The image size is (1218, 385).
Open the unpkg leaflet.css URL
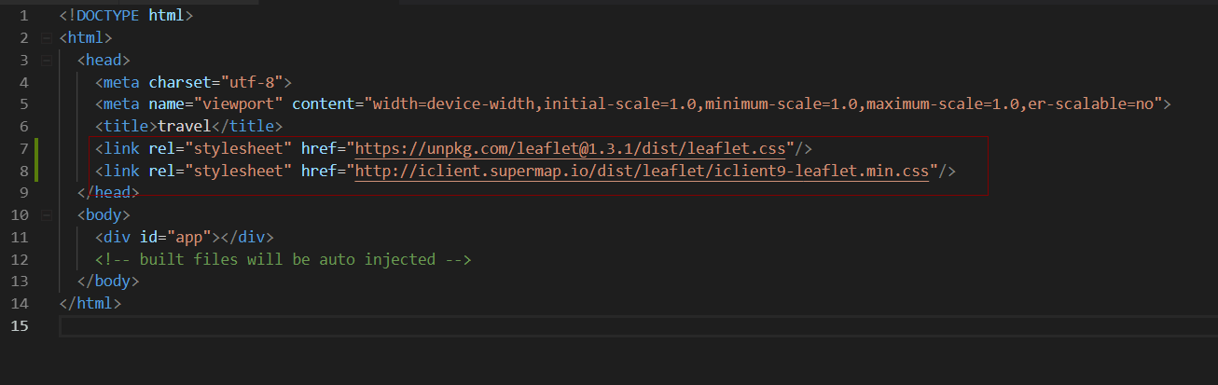(x=571, y=148)
